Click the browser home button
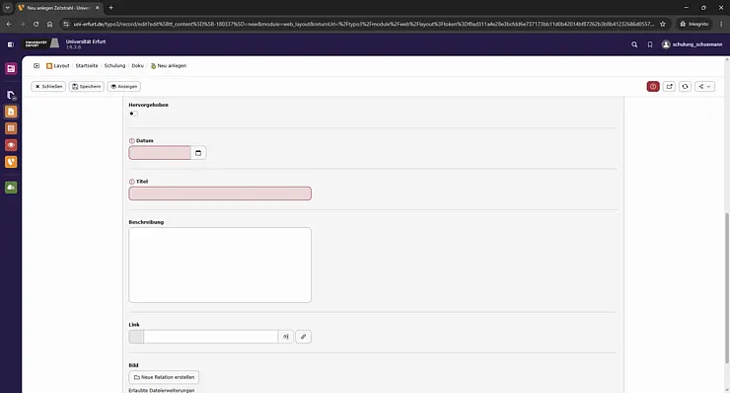This screenshot has width=730, height=393. point(49,24)
